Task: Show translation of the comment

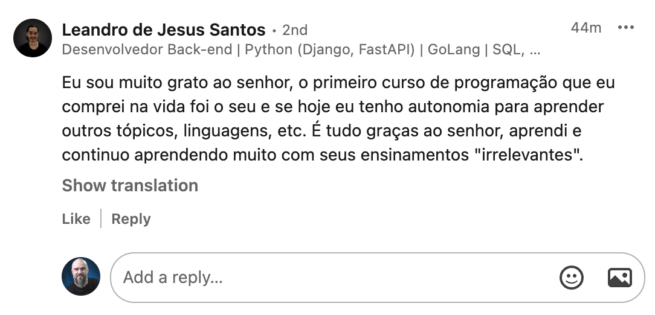Action: click(x=130, y=185)
